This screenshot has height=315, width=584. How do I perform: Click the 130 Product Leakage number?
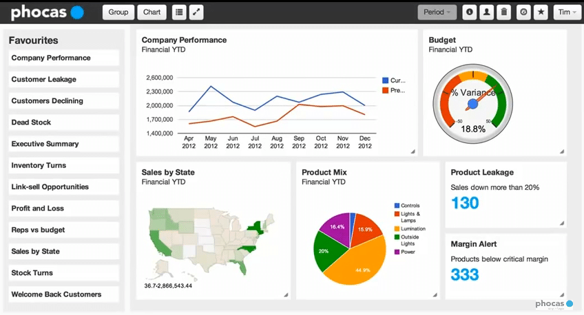coord(465,204)
